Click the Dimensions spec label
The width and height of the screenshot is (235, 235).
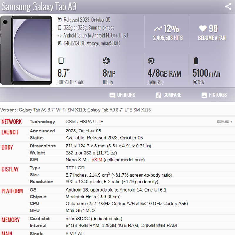pyautogui.click(x=43, y=146)
